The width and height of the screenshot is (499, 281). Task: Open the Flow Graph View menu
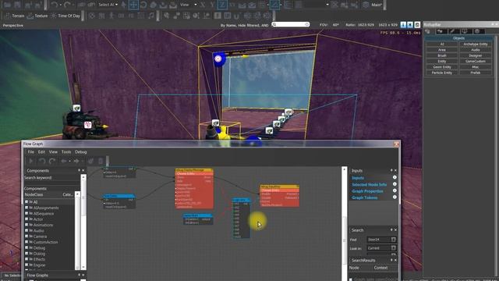click(53, 152)
